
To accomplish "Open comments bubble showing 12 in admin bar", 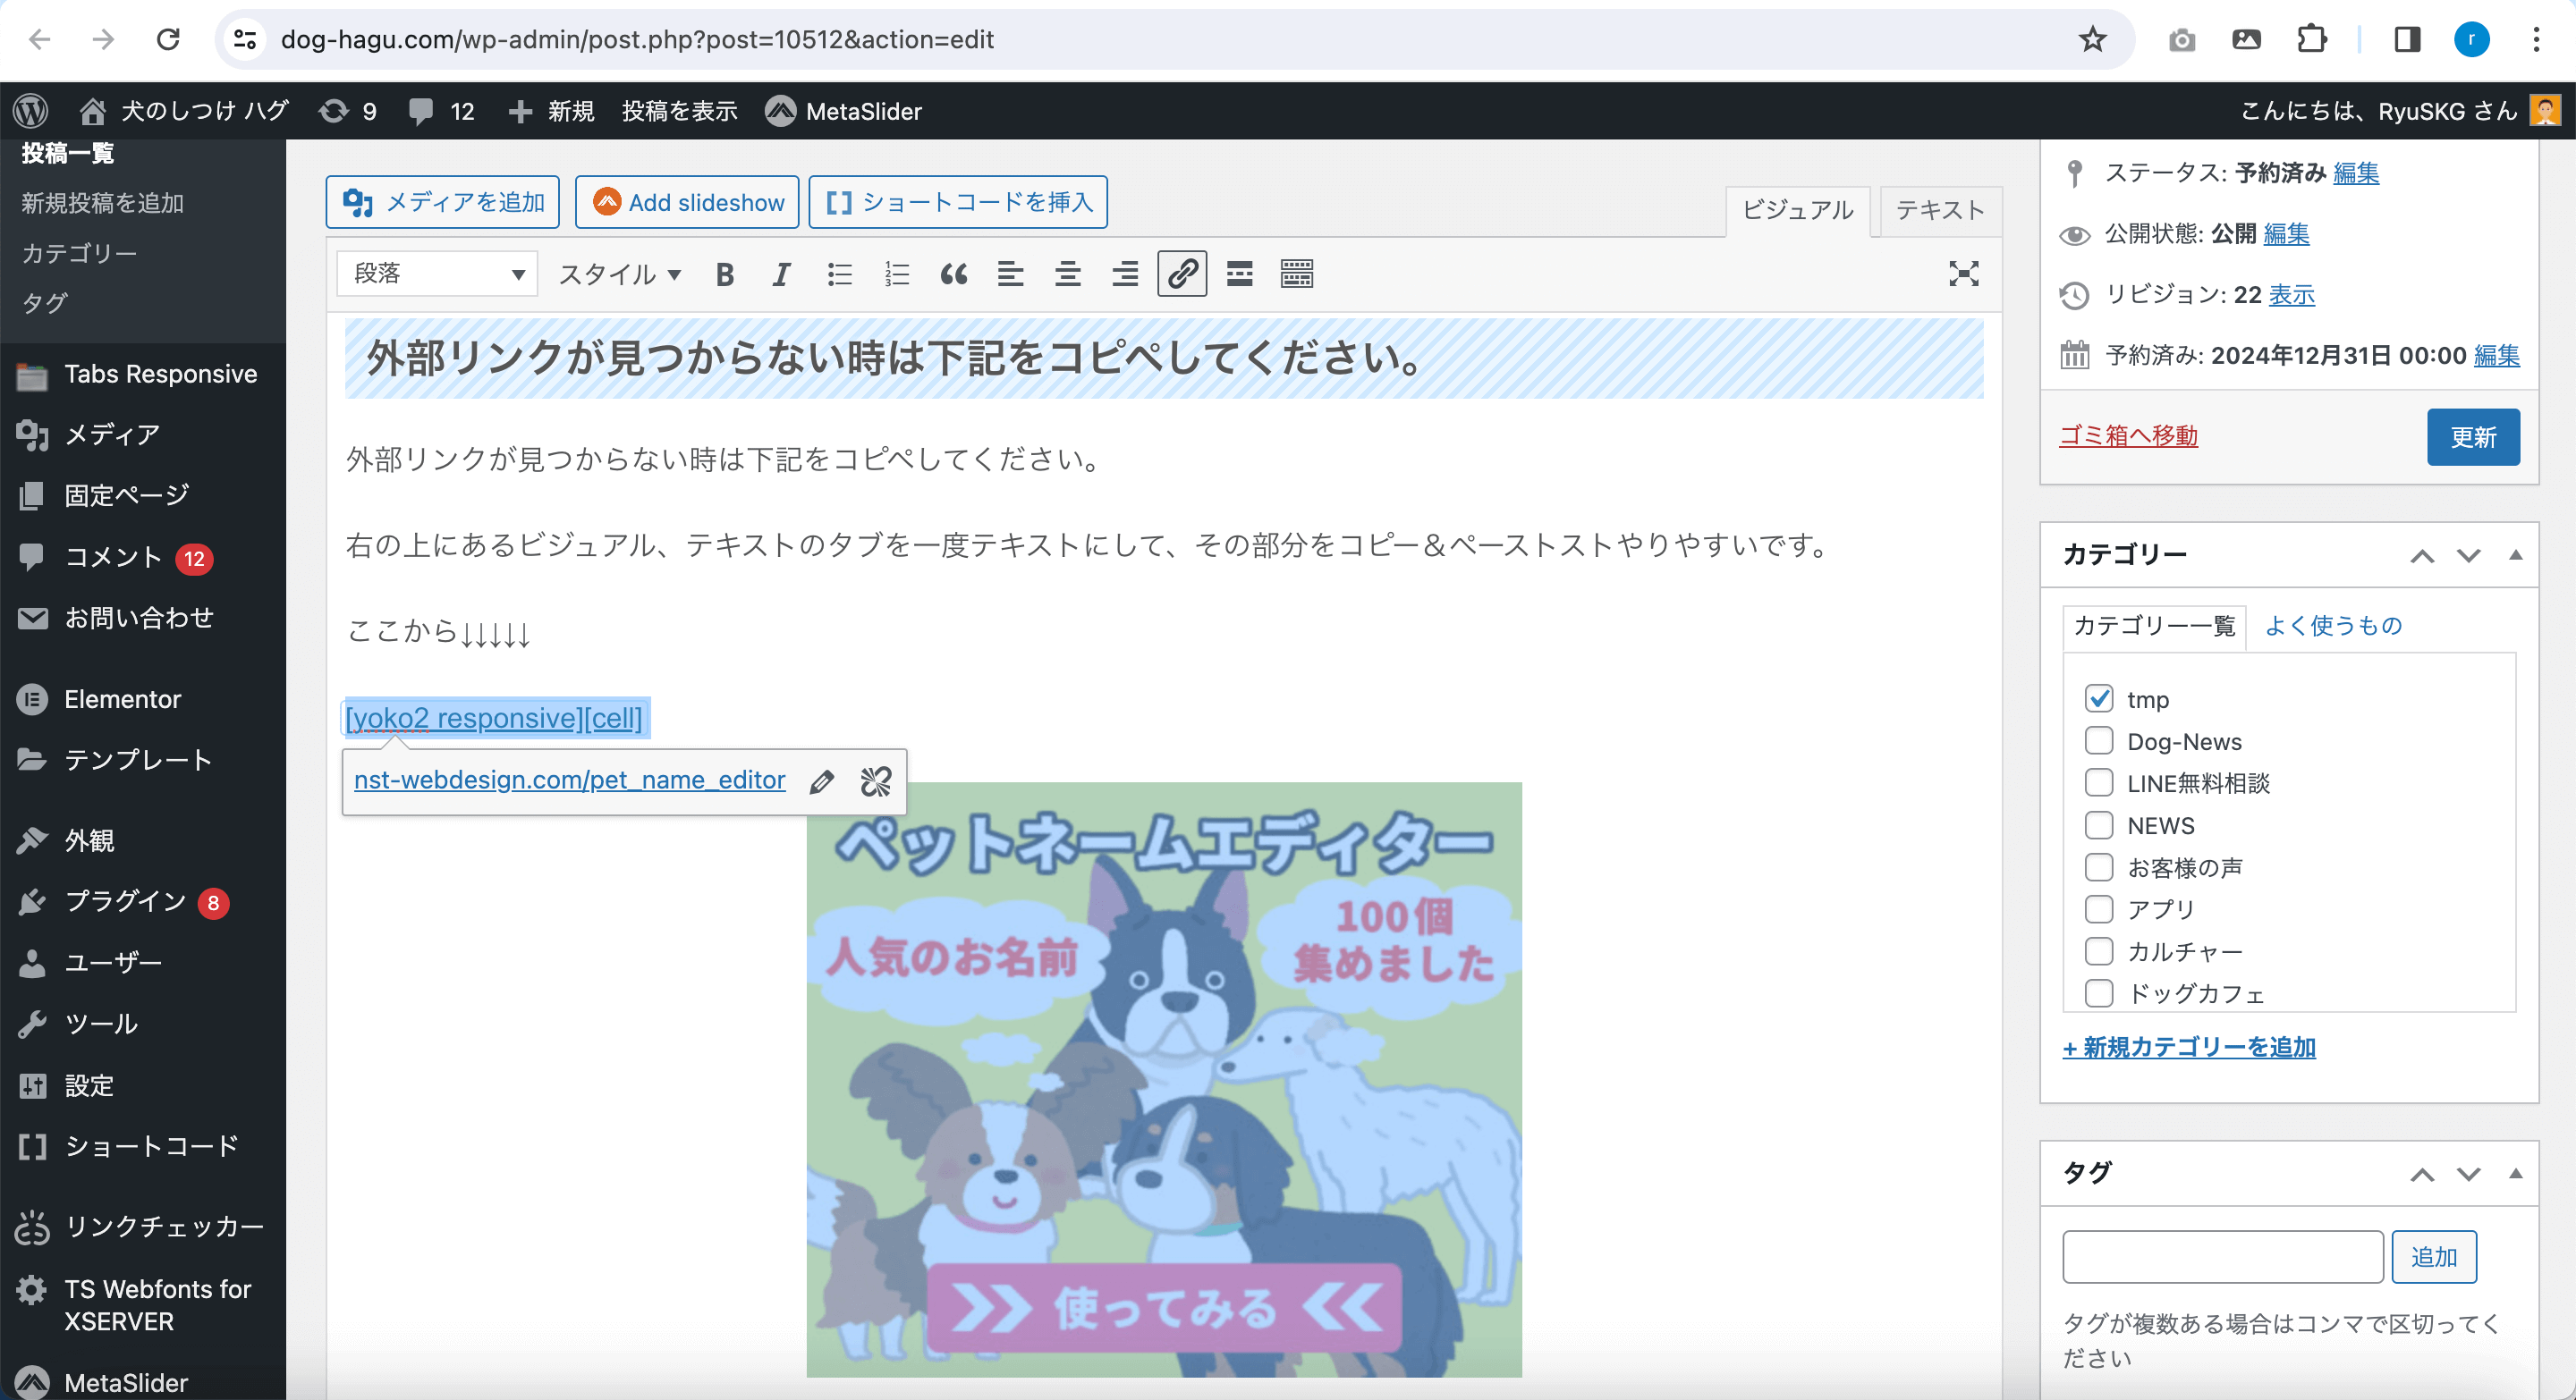I will point(441,111).
